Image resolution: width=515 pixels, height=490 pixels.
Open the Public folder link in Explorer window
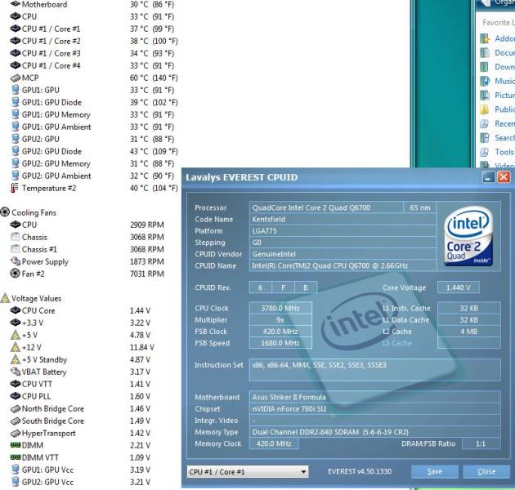pos(504,109)
